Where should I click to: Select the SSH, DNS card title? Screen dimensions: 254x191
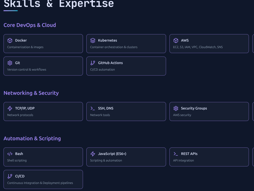(x=106, y=108)
